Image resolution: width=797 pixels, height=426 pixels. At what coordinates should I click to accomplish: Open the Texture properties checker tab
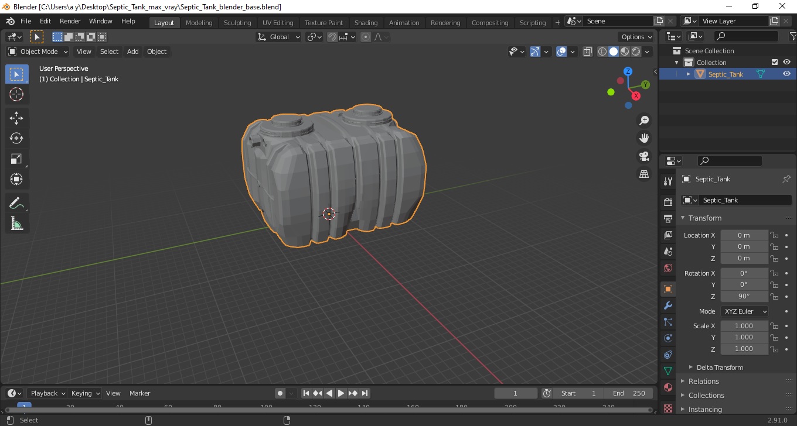(x=667, y=407)
